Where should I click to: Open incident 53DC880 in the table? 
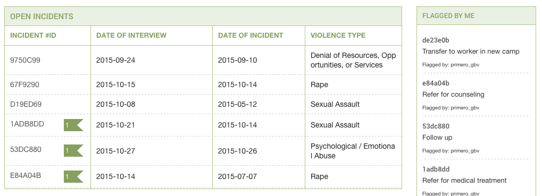[26, 149]
